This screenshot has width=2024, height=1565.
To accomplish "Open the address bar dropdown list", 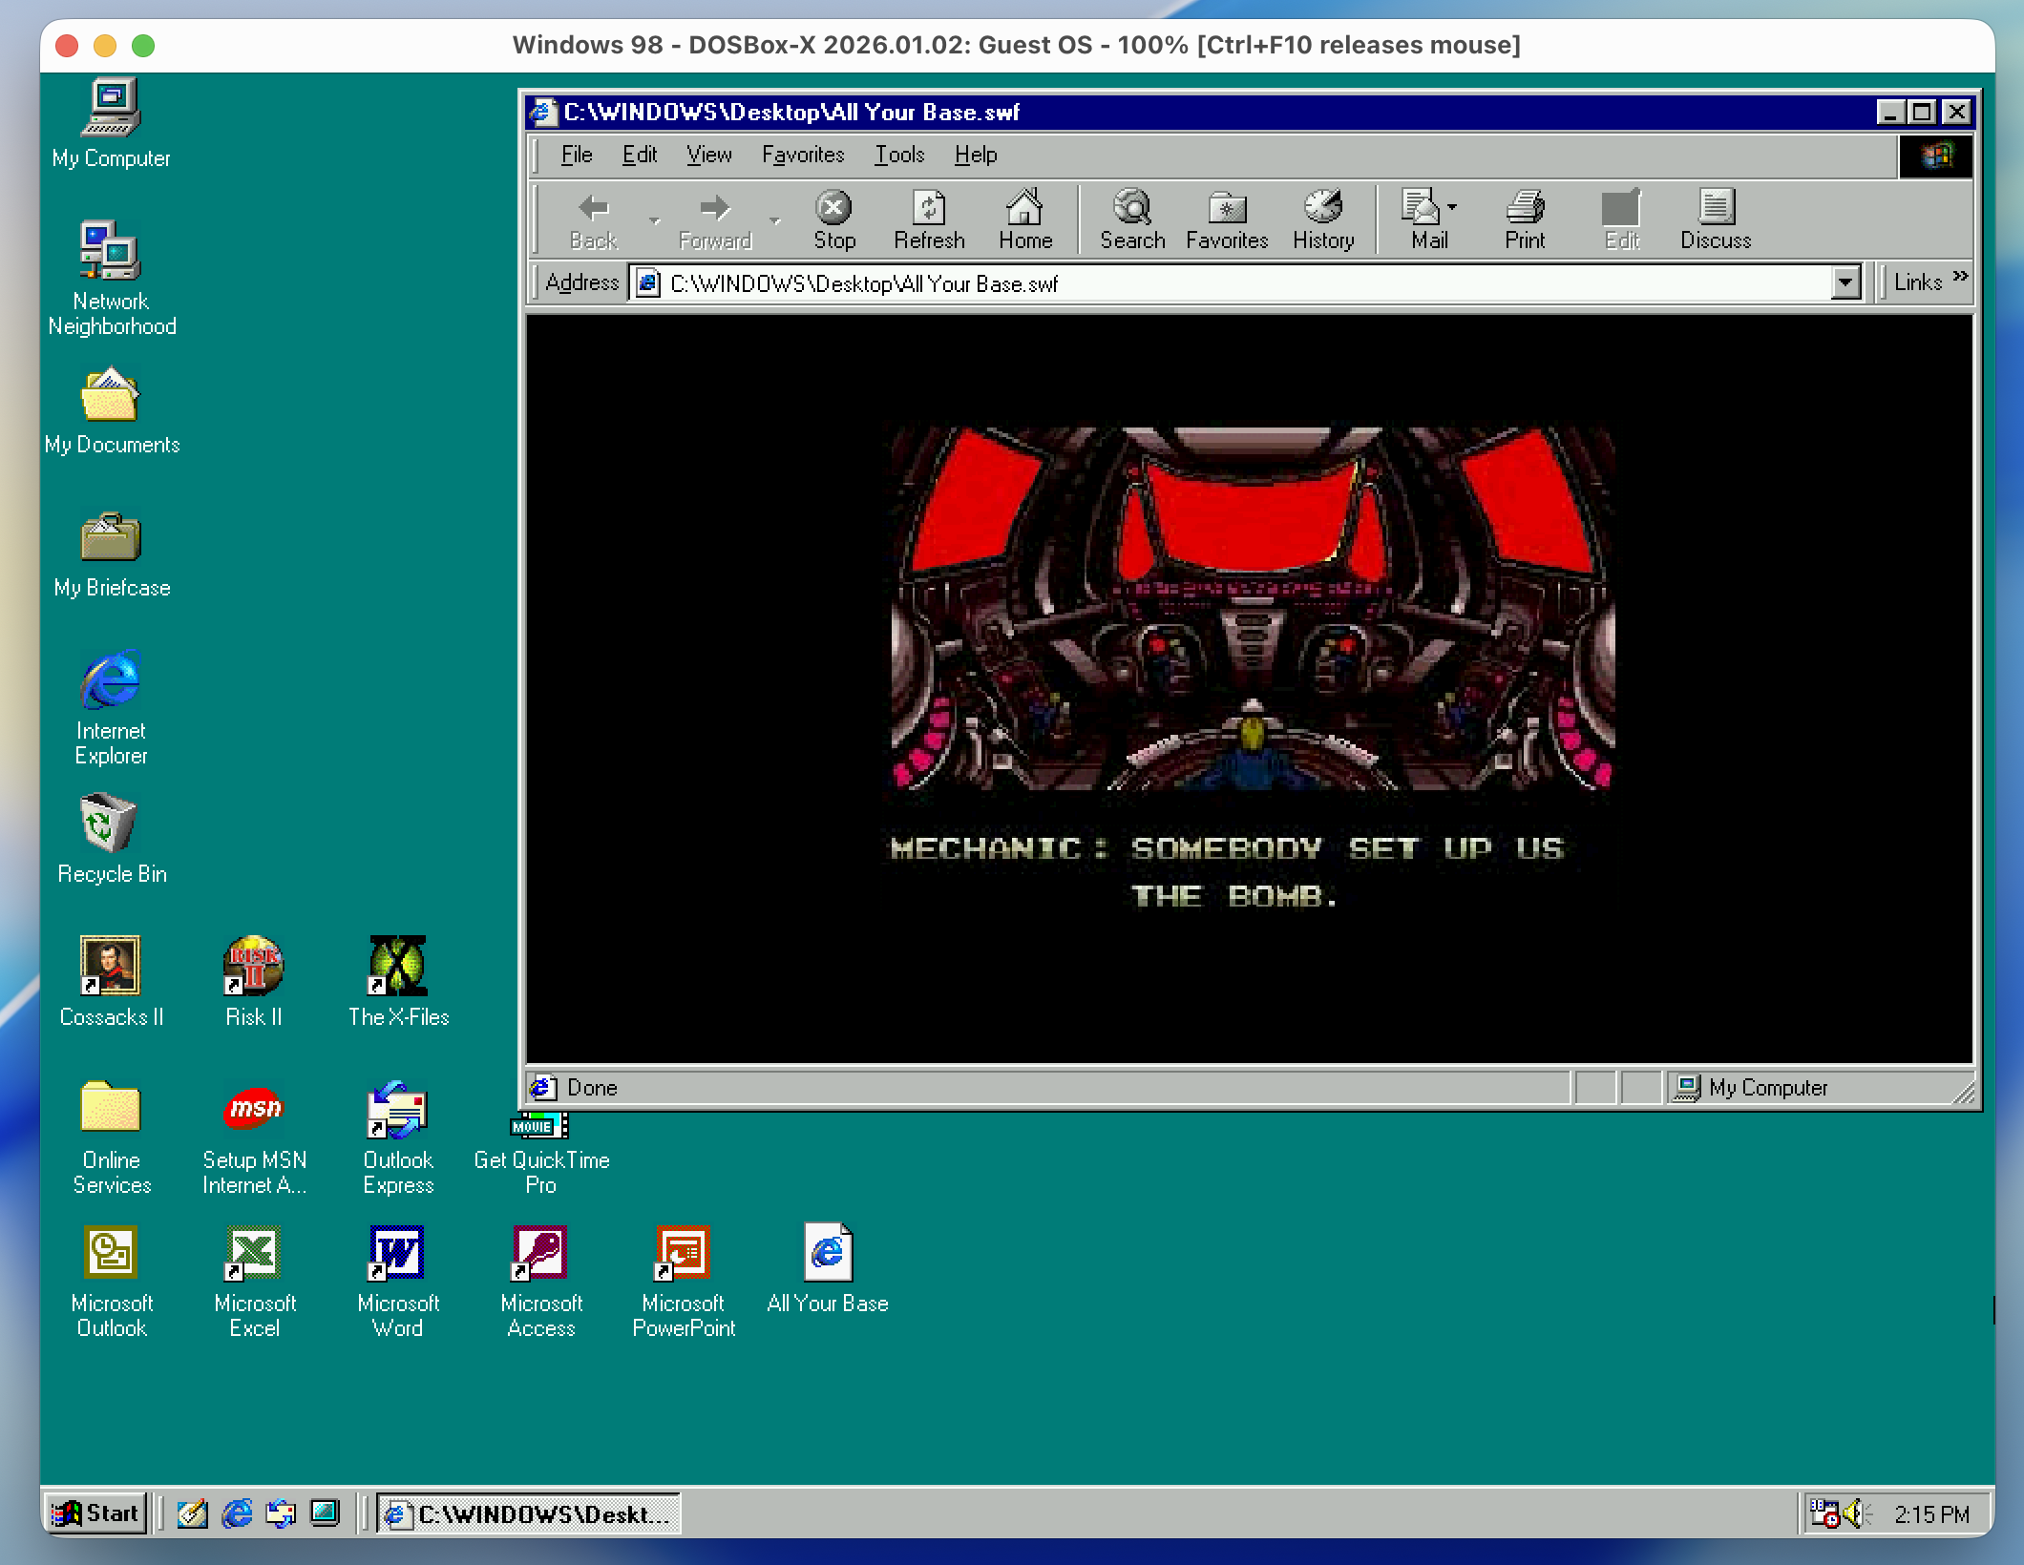I will pyautogui.click(x=1845, y=283).
